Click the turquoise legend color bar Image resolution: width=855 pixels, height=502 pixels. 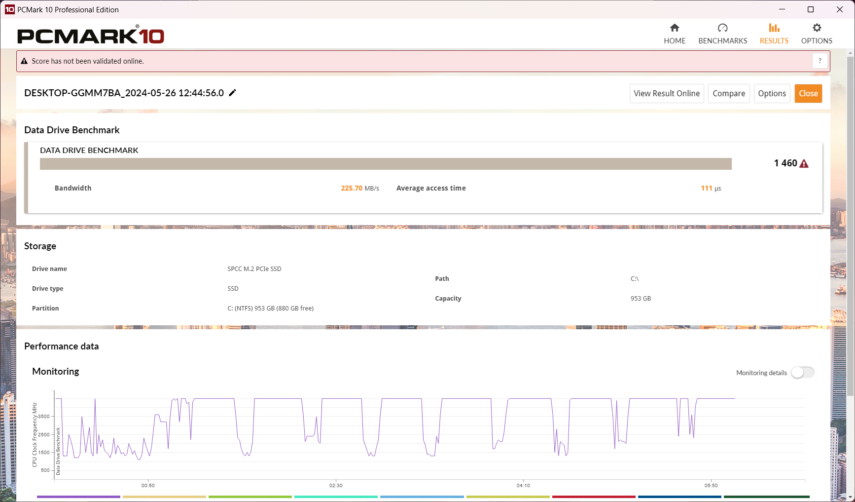click(x=336, y=497)
